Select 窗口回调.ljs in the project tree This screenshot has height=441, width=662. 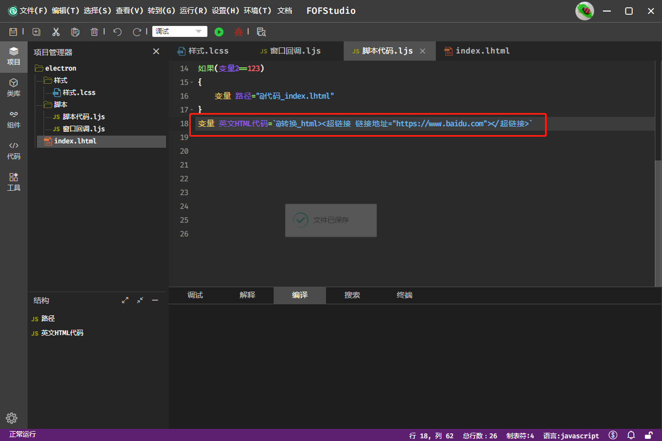[x=83, y=129]
